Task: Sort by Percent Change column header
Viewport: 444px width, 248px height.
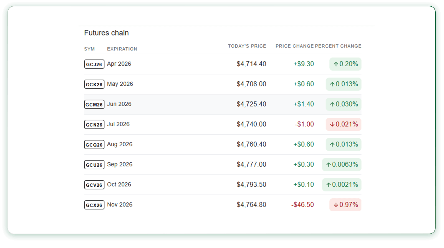Action: coord(338,46)
